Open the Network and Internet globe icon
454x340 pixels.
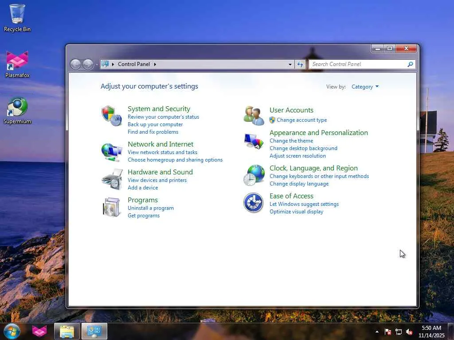111,152
